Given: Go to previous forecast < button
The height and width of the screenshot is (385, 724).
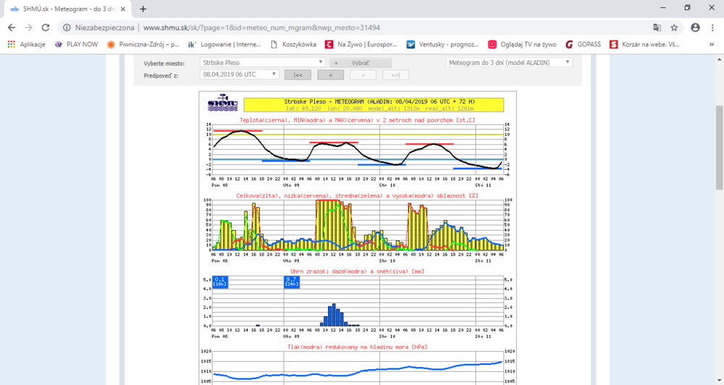Looking at the screenshot, I should (x=331, y=75).
